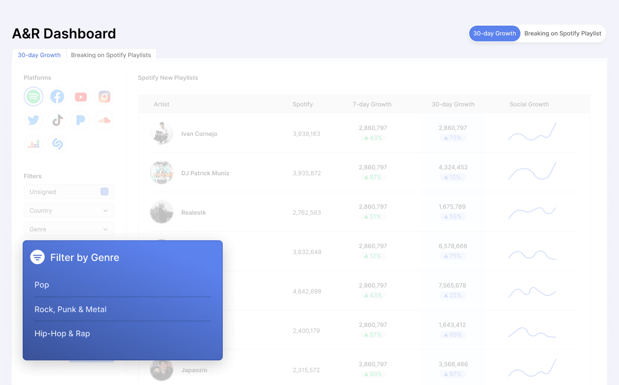The image size is (619, 385).
Task: Click the Spotify count 3,939,163
Action: point(307,134)
